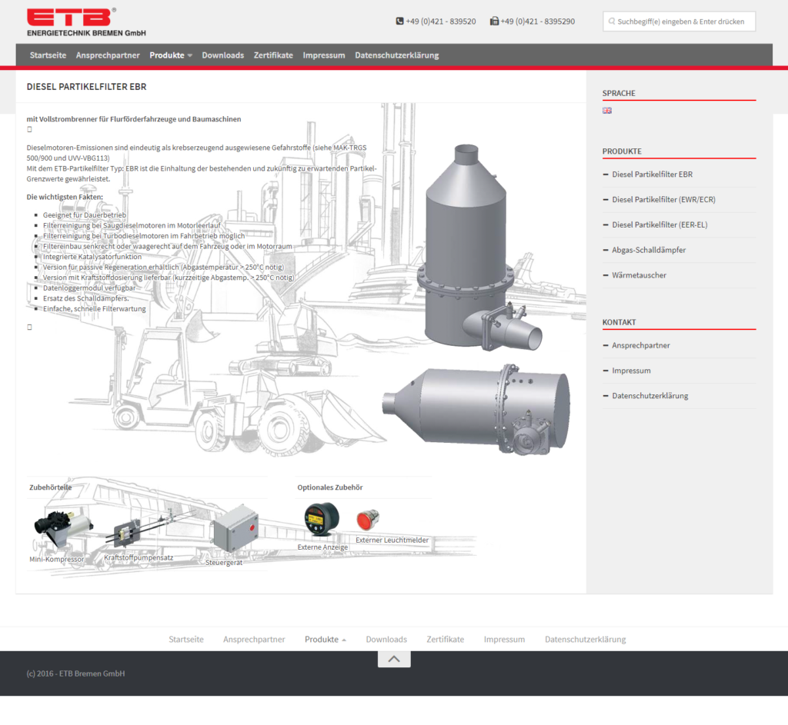The width and height of the screenshot is (788, 725).
Task: Open Impressum in the top navigation
Action: click(324, 55)
